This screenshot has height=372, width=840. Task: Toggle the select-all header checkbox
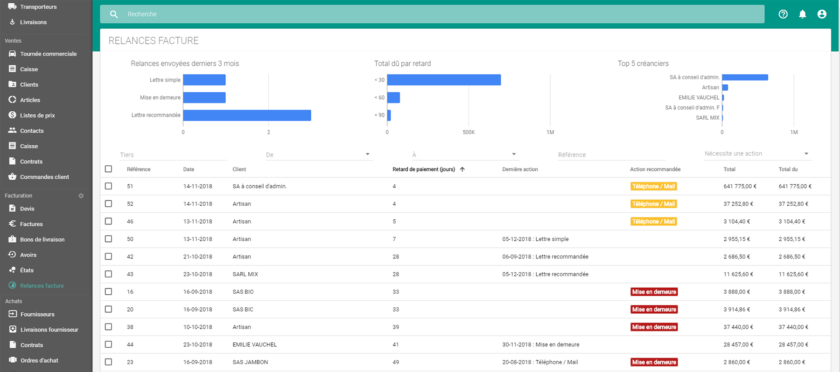(x=109, y=169)
